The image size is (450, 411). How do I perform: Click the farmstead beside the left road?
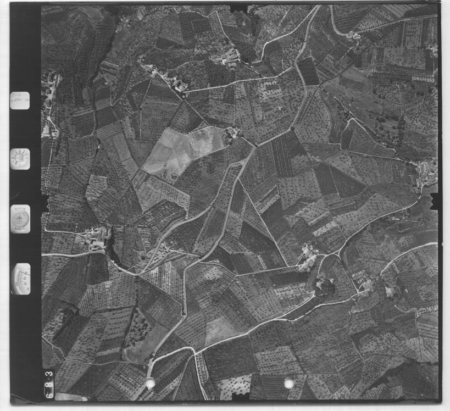(x=97, y=238)
